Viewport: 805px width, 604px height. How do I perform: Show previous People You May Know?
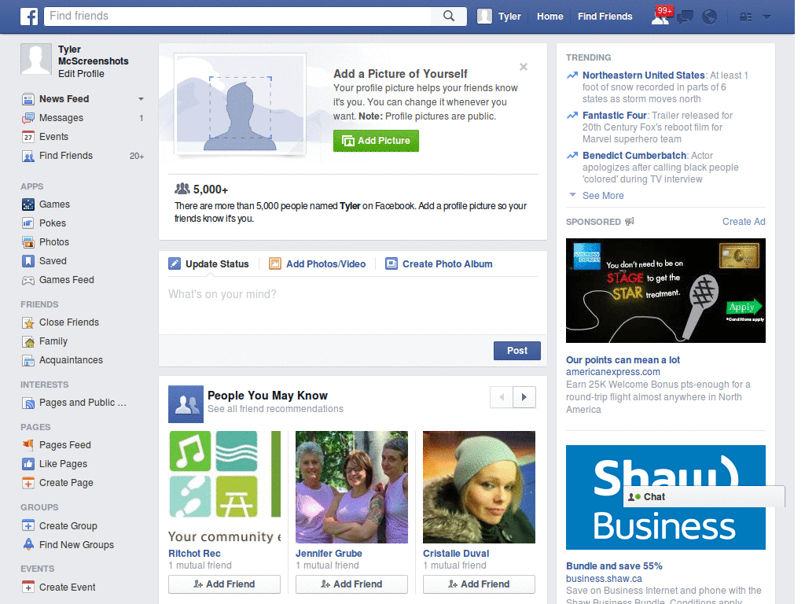tap(502, 397)
